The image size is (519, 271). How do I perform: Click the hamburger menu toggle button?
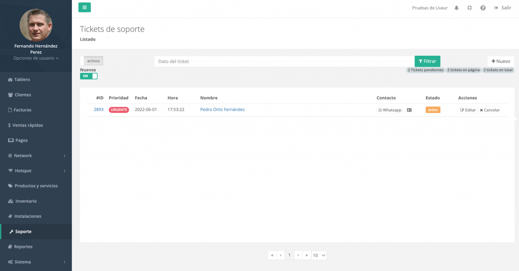point(85,7)
